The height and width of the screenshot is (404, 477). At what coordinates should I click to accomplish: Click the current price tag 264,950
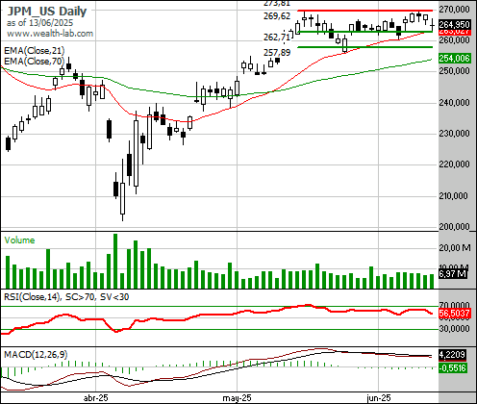[455, 24]
